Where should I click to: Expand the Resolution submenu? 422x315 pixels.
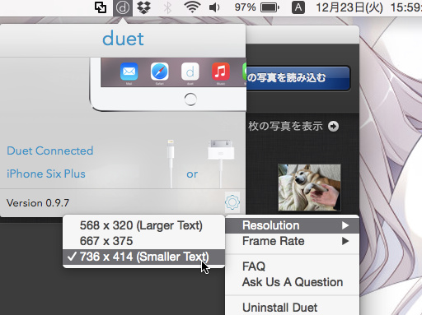point(293,225)
